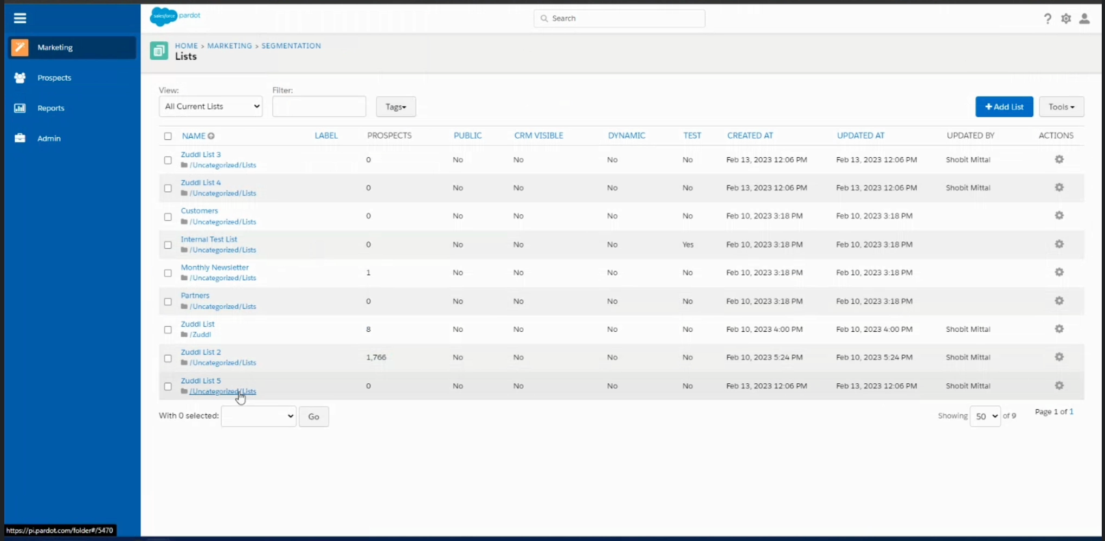
Task: Click the hamburger menu icon
Action: [x=20, y=18]
